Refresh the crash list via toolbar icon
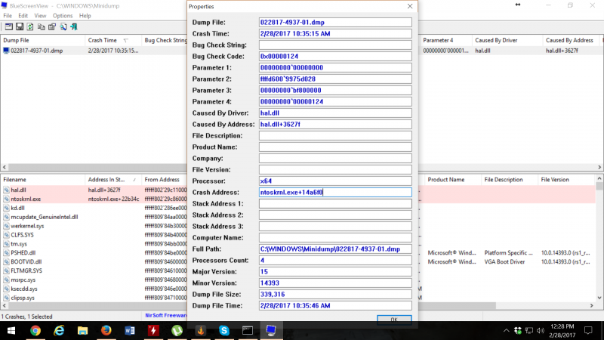Viewport: 604px width, 340px height. (30, 26)
